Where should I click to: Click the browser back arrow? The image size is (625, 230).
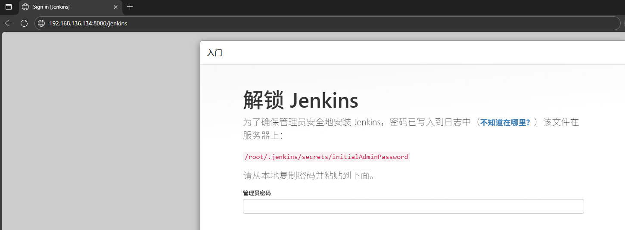pos(9,23)
